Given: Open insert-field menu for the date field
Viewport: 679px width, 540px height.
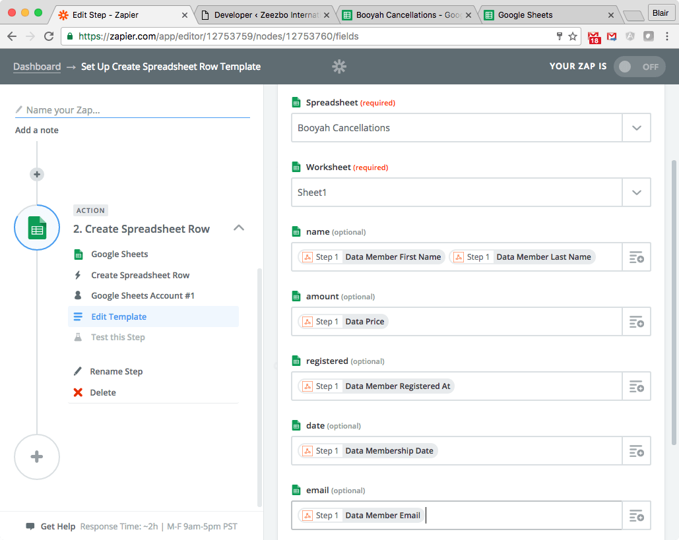Looking at the screenshot, I should tap(636, 451).
